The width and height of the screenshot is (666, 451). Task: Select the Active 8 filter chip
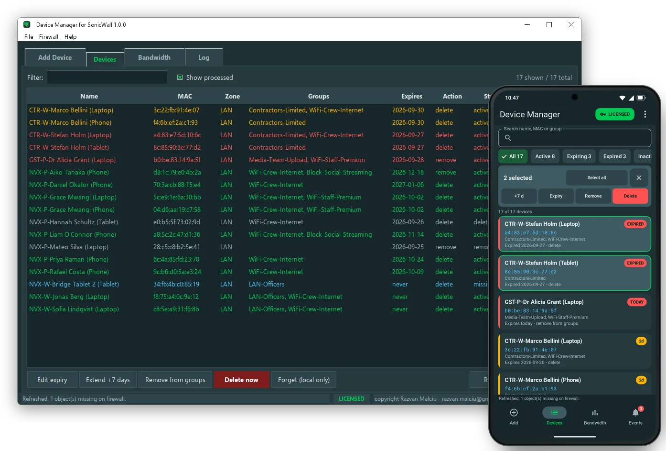(545, 156)
